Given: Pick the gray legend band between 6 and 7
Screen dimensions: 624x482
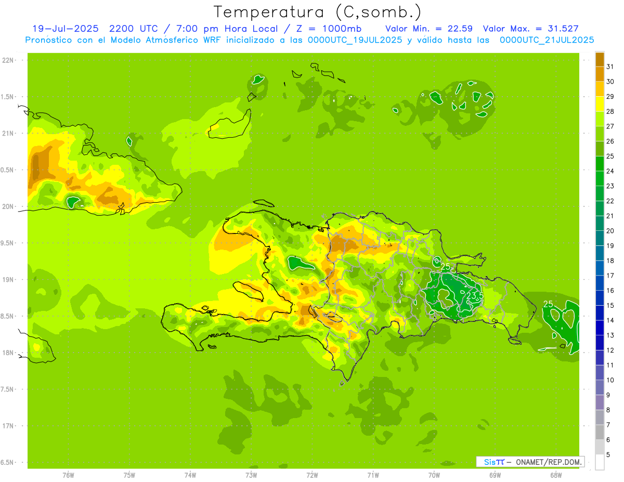Looking at the screenshot, I should pos(600,432).
